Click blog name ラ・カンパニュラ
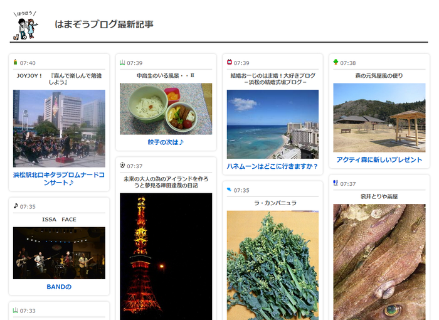This screenshot has height=320, width=439. (275, 203)
